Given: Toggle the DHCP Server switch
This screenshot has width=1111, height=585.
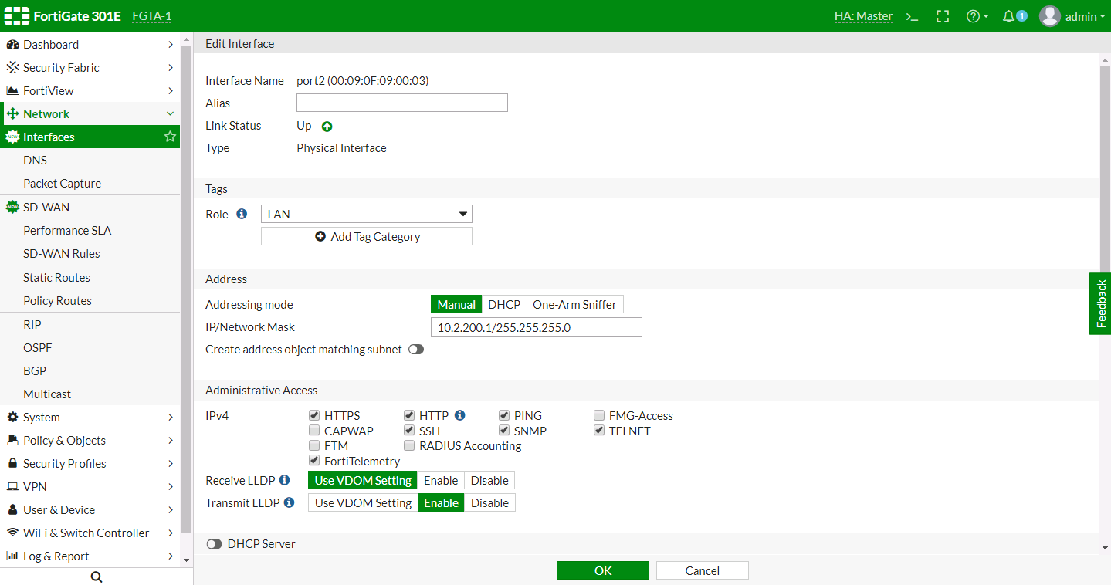Looking at the screenshot, I should pos(214,544).
